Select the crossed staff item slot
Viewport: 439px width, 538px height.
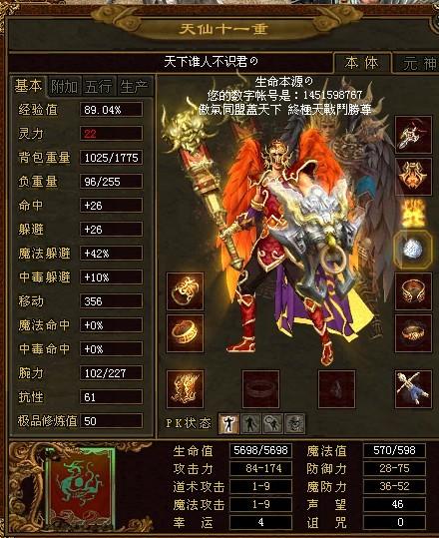[x=413, y=389]
